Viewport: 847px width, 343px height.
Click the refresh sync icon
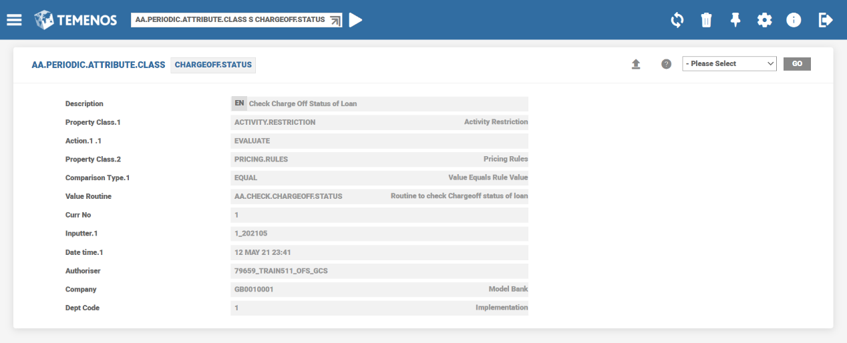677,20
